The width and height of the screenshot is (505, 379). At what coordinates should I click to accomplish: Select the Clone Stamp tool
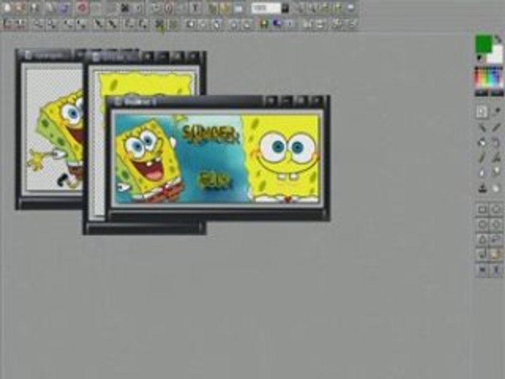click(482, 188)
